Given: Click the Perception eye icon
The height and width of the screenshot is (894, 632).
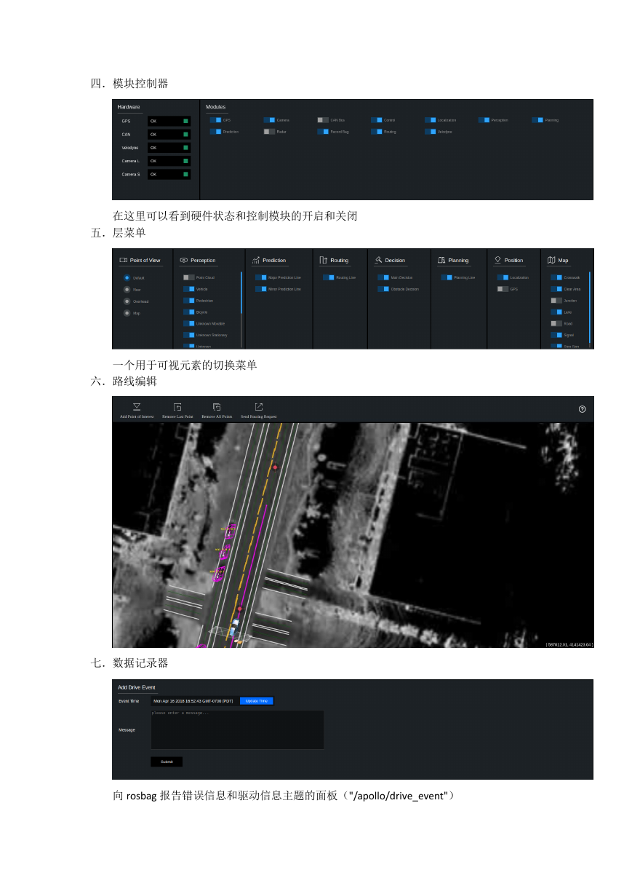Looking at the screenshot, I should pyautogui.click(x=184, y=260).
